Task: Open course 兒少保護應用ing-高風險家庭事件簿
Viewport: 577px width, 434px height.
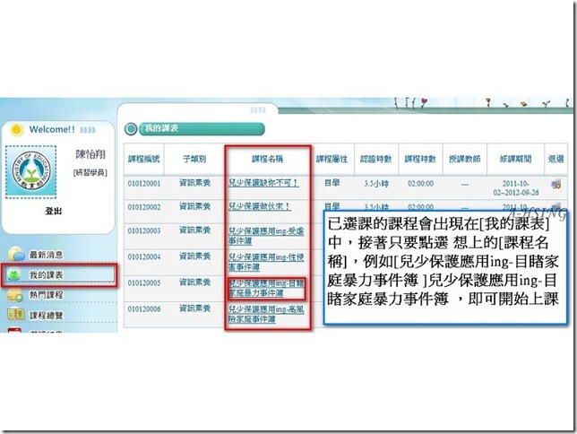Action: click(266, 314)
